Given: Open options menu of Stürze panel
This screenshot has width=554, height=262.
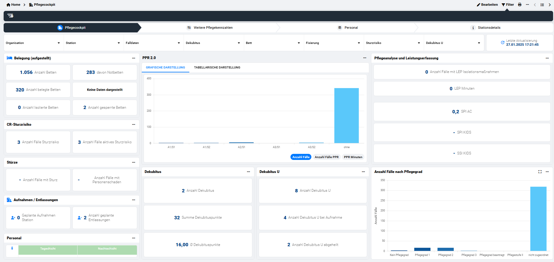Looking at the screenshot, I should 134,162.
